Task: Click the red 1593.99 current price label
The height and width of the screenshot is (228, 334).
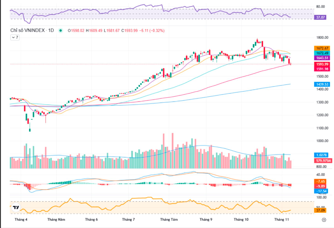Action: pos(322,64)
